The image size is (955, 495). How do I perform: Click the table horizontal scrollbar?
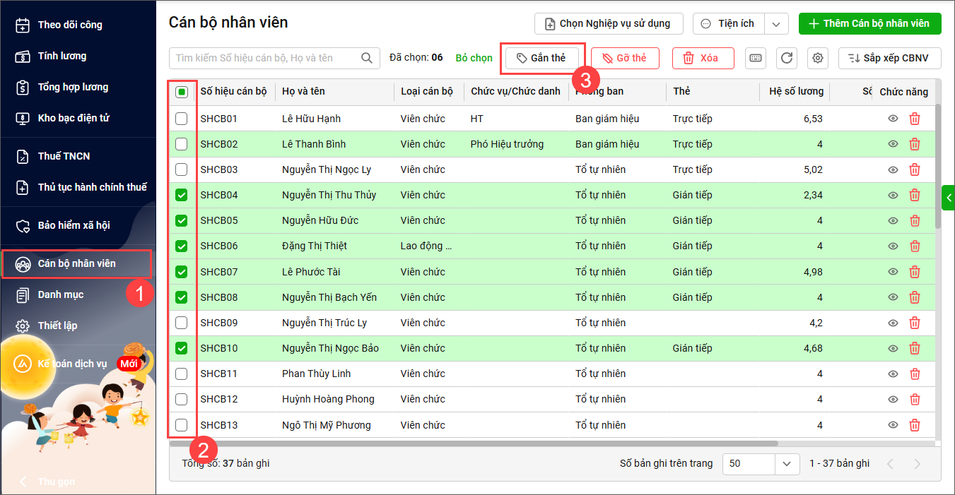pos(474,443)
